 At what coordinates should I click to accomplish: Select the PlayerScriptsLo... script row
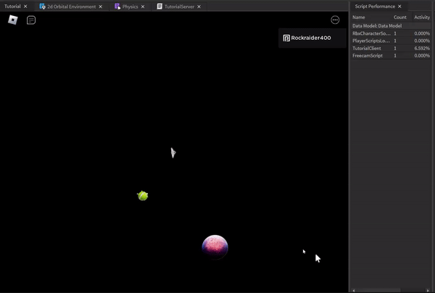click(x=391, y=41)
